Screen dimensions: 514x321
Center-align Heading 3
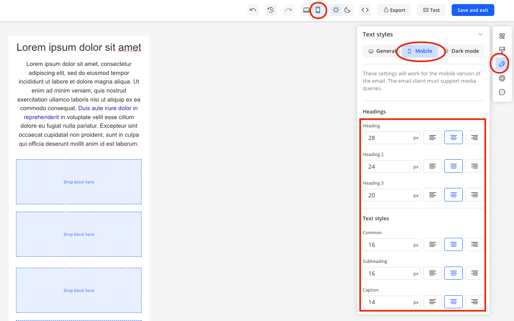coord(453,195)
